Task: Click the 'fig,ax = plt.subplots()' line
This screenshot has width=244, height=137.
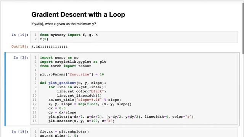Action: pyautogui.click(x=64, y=132)
